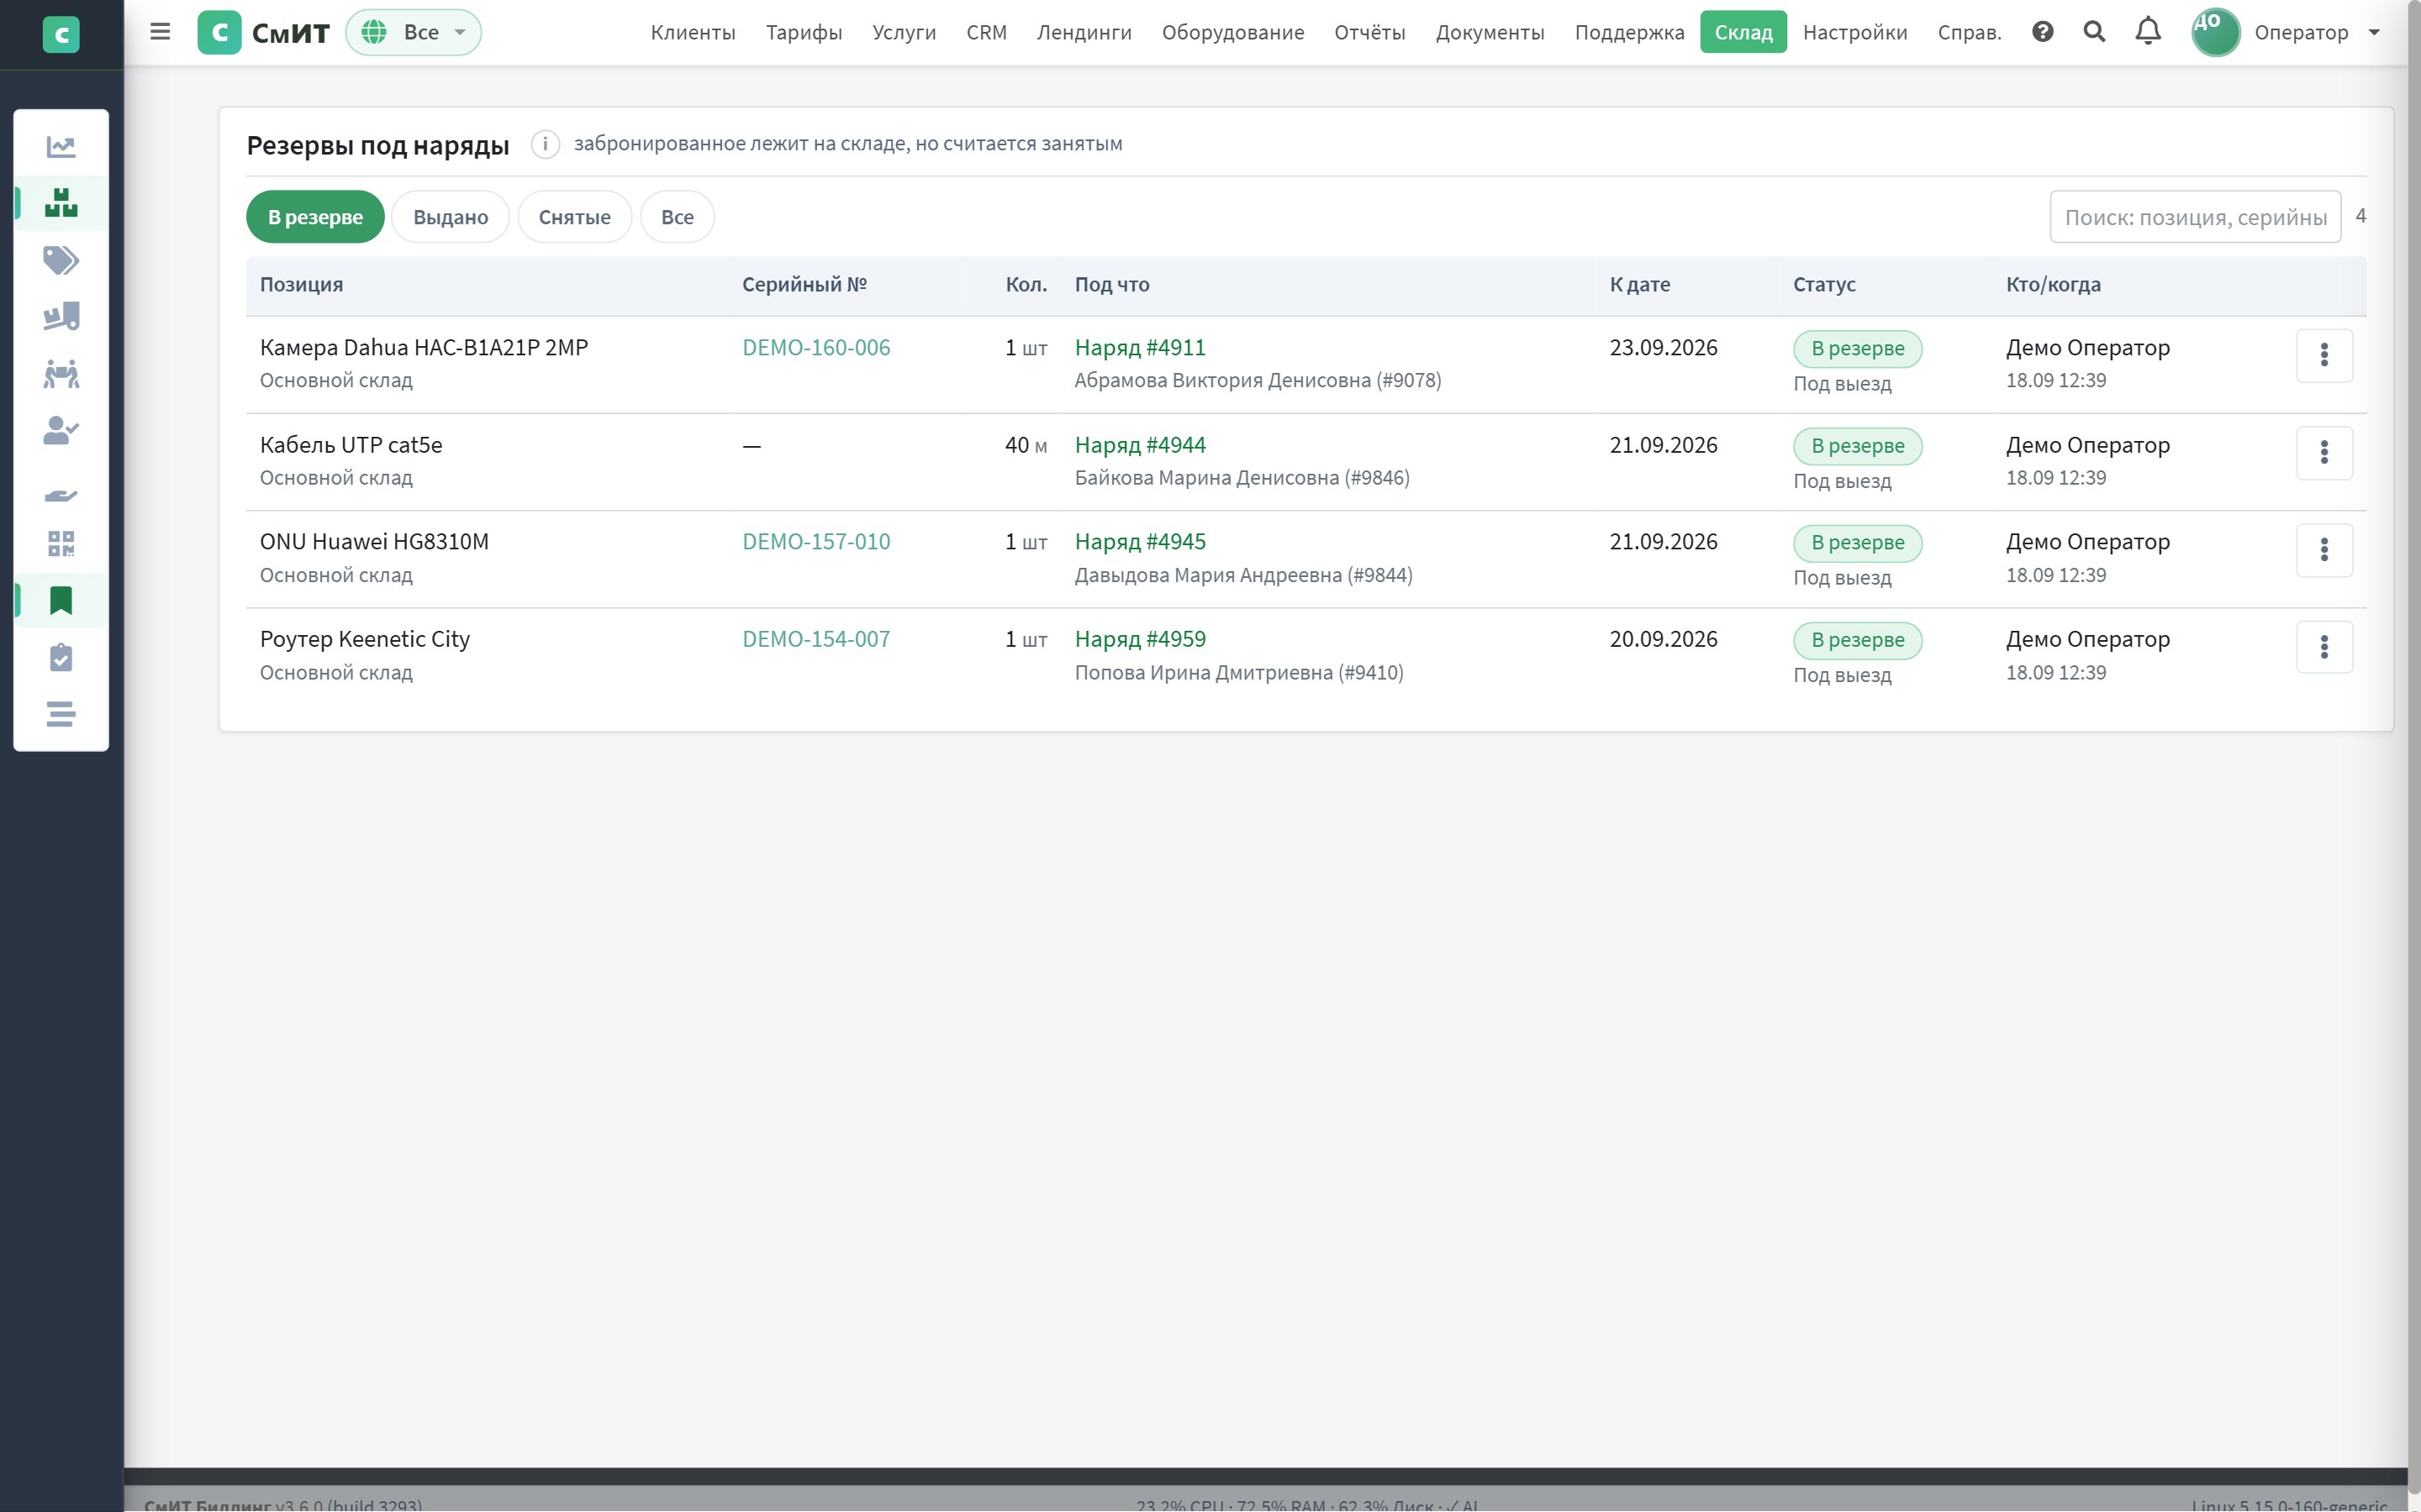Click the user avatar circle ДО
Screen dimensions: 2421x1512
[x=2215, y=32]
